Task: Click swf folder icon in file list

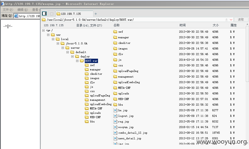Action: (115, 32)
